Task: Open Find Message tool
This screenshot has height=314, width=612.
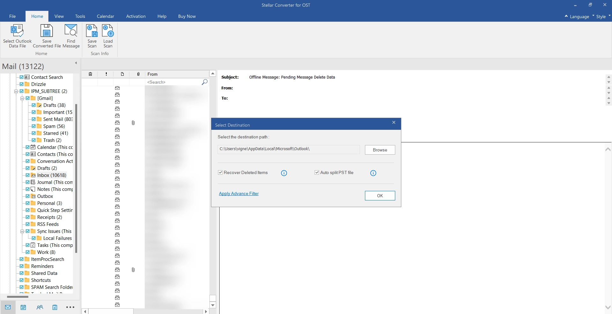Action: click(71, 36)
